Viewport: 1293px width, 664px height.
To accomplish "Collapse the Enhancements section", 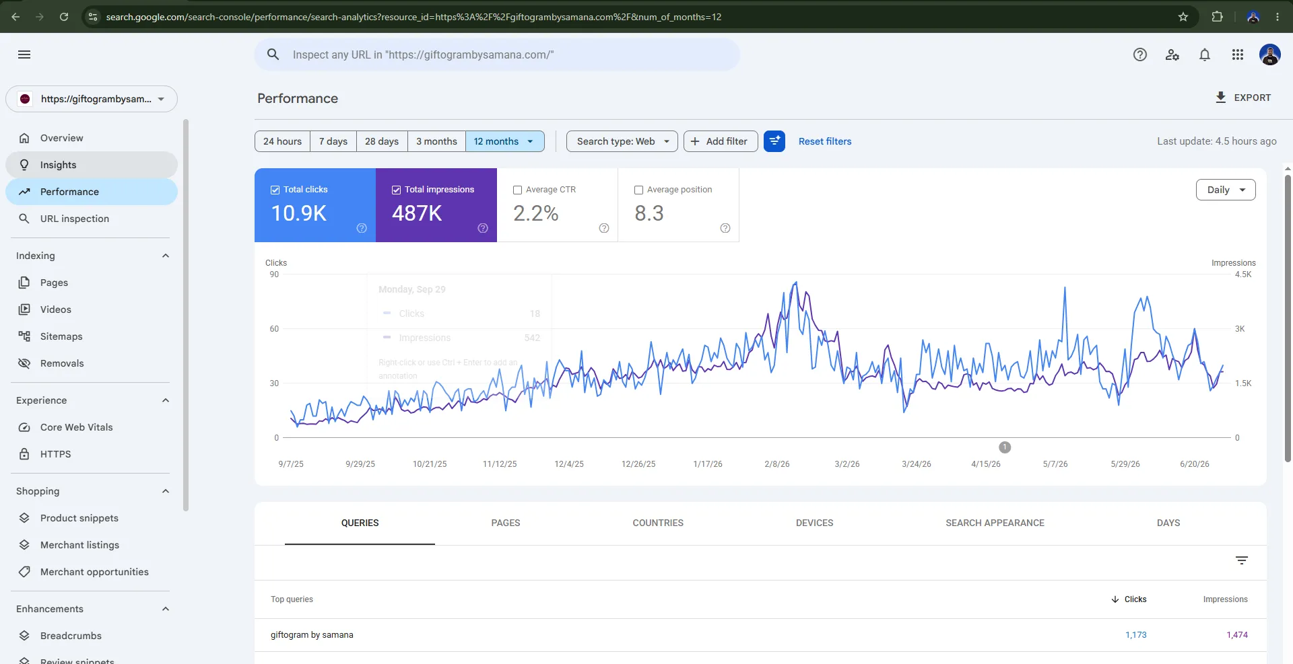I will [x=166, y=609].
